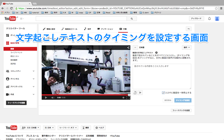Open the 言語: 日本語 language dropdown

coord(30,128)
